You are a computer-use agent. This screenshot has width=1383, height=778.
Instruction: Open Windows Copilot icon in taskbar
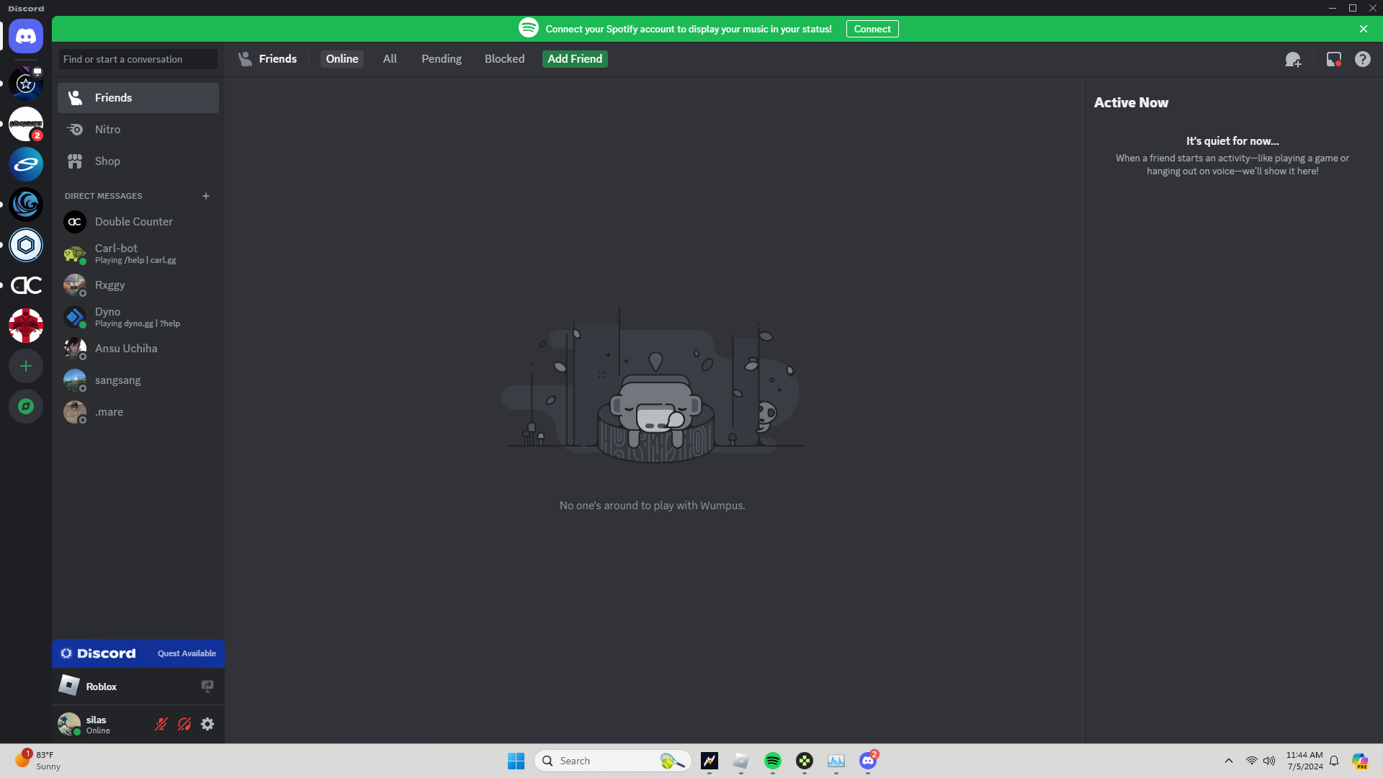(1360, 761)
